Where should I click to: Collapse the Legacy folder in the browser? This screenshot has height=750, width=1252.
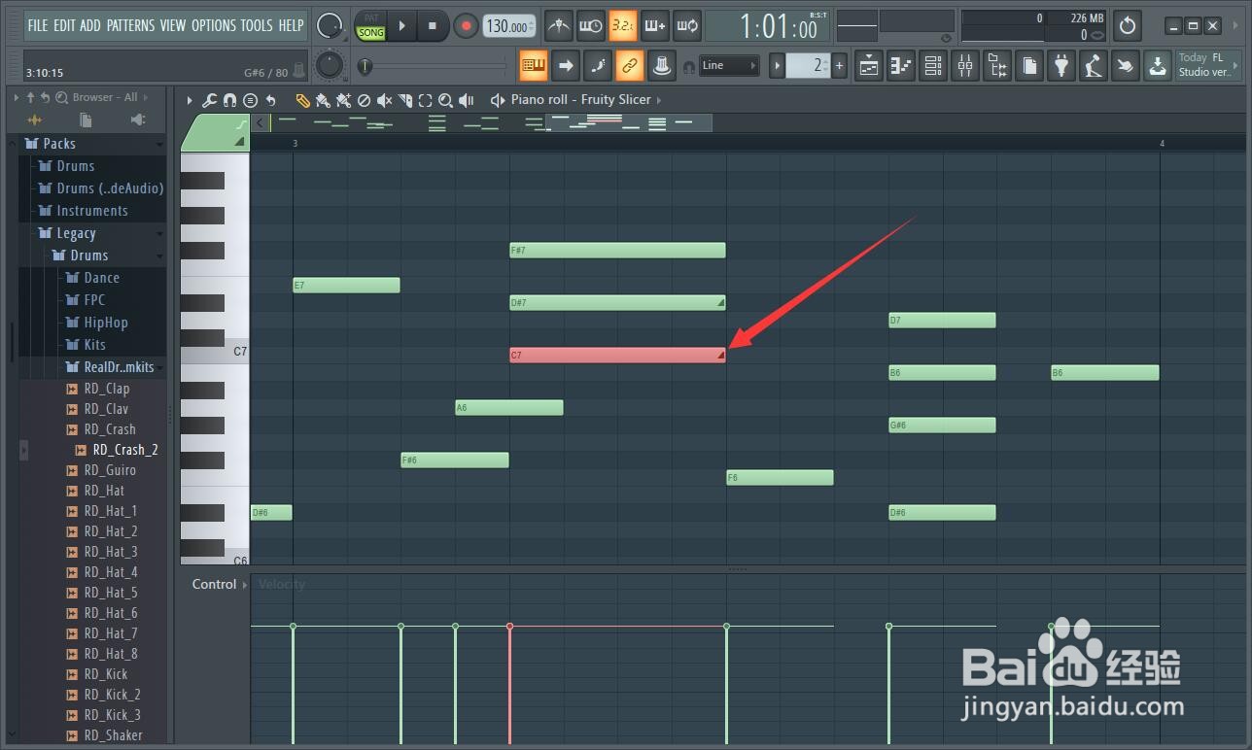159,233
